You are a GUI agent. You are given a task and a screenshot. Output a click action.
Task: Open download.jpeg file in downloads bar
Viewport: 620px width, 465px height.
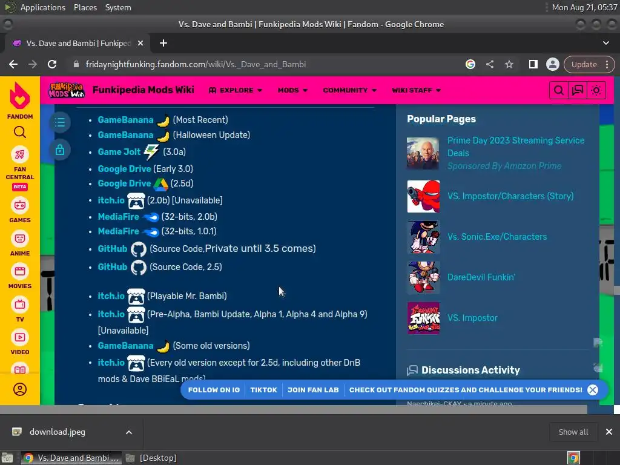58,432
